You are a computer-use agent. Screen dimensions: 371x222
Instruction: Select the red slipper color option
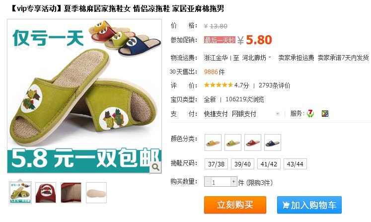coord(253,143)
